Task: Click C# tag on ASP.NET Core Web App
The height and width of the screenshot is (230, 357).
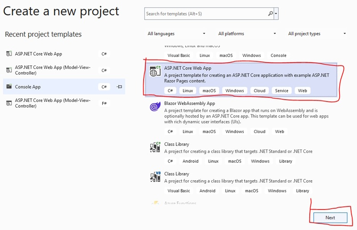Action: (170, 91)
